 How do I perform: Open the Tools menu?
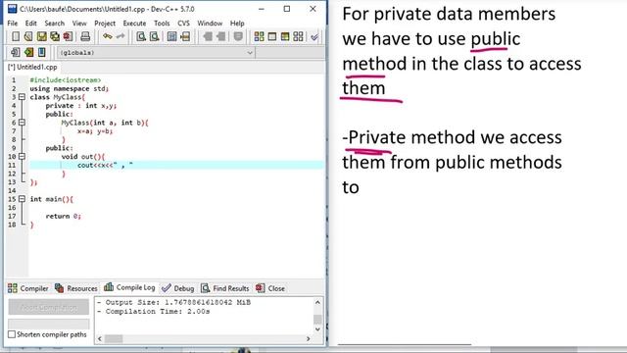click(162, 24)
